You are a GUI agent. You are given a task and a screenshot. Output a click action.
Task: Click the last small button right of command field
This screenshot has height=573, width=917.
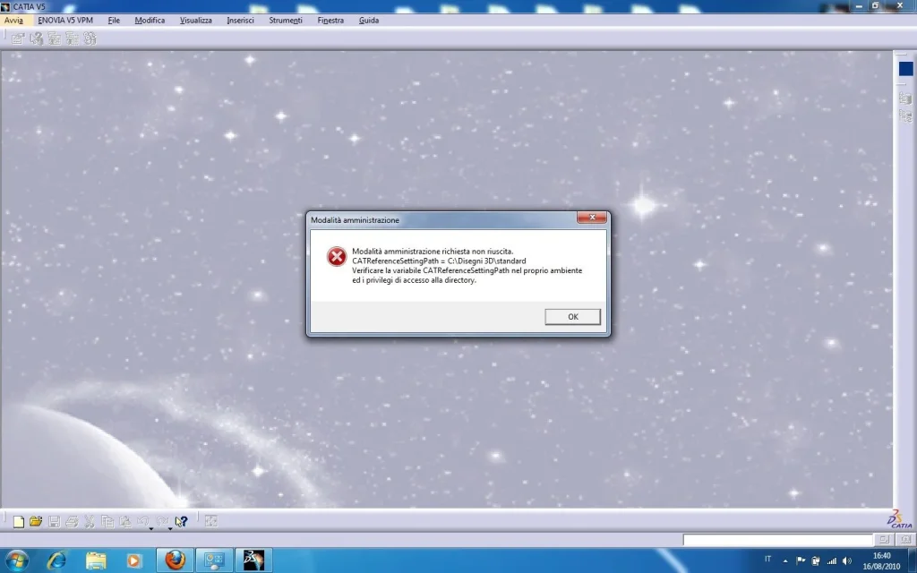(x=904, y=539)
